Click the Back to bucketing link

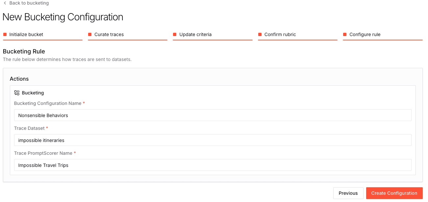(x=29, y=3)
